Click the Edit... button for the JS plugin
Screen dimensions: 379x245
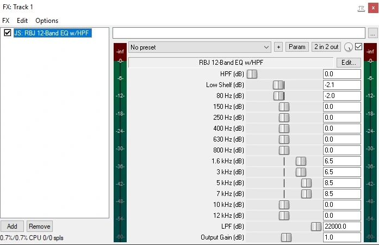click(x=349, y=63)
